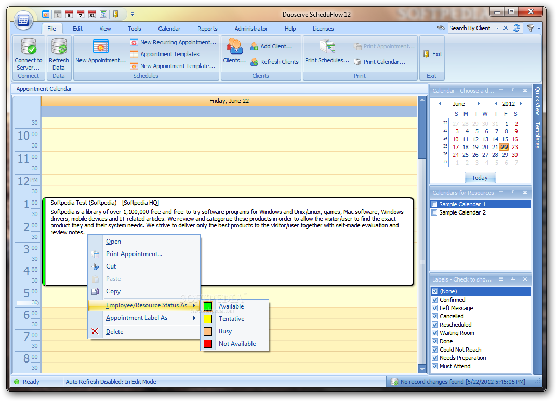
Task: Expand the filter funnel dropdown arrow
Action: tap(539, 28)
